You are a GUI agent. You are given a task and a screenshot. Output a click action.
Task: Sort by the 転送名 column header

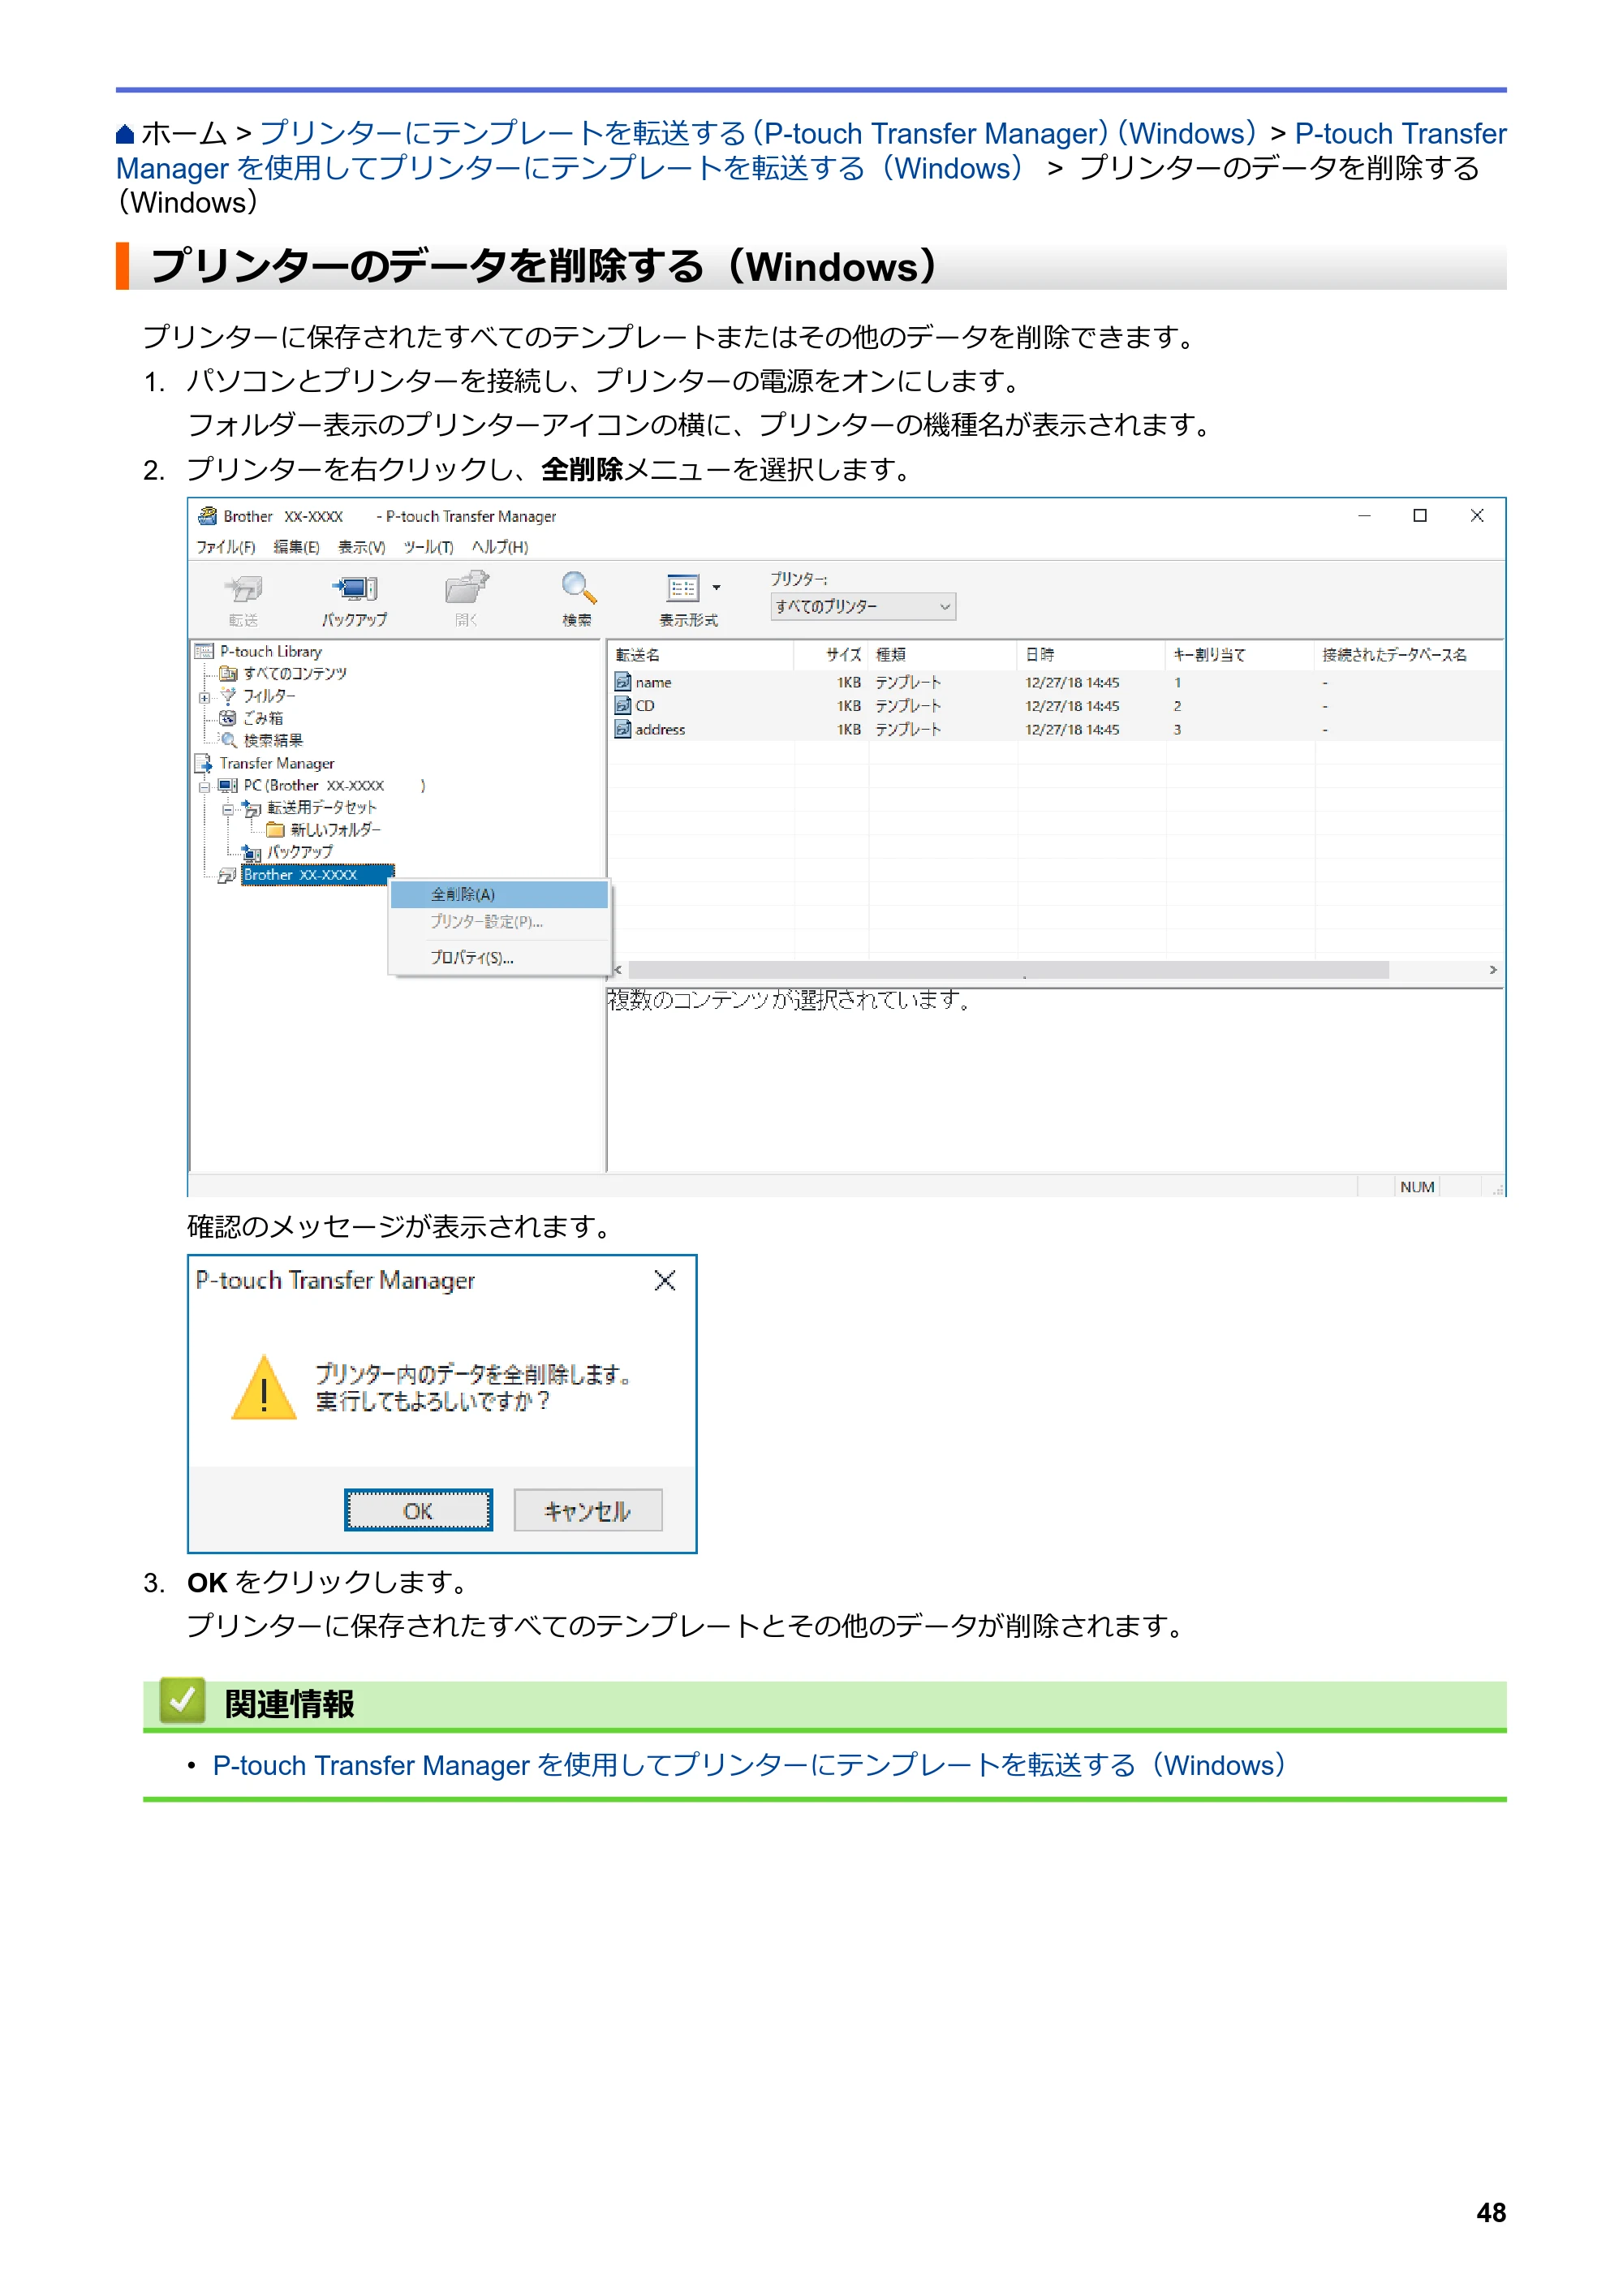tap(701, 655)
